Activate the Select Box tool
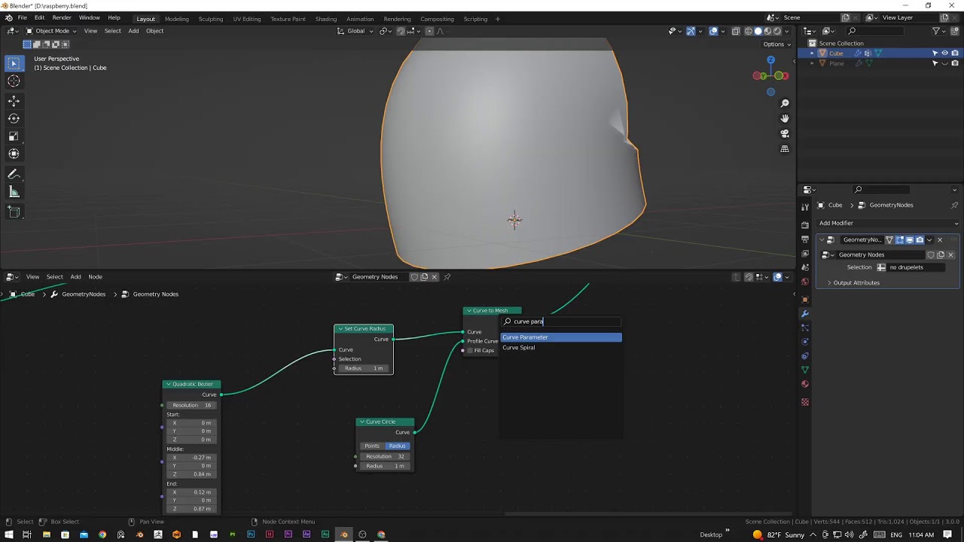The width and height of the screenshot is (964, 542). coord(14,63)
